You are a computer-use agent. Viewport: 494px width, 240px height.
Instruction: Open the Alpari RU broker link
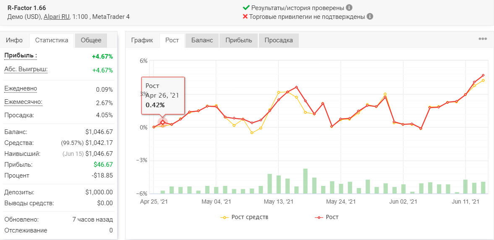[57, 17]
